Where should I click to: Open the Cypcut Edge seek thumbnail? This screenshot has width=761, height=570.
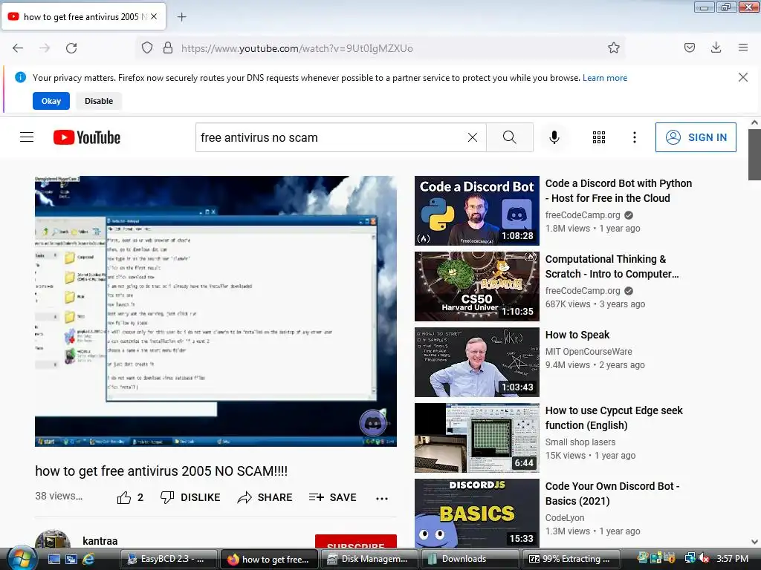476,438
